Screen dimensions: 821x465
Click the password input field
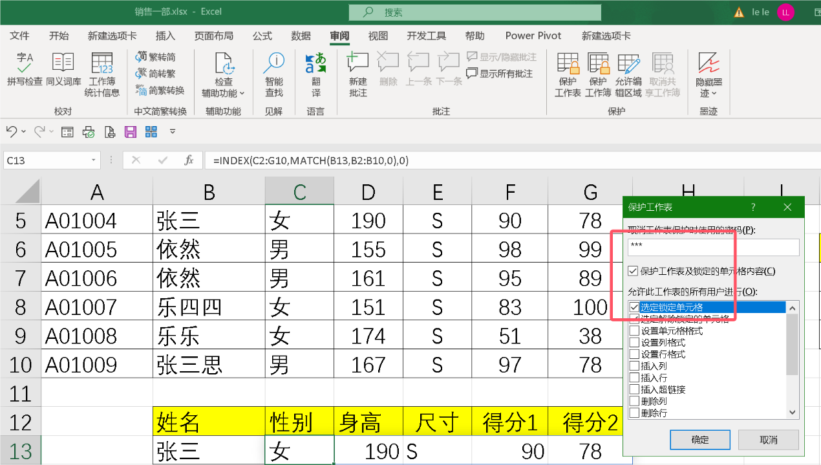[x=711, y=247]
